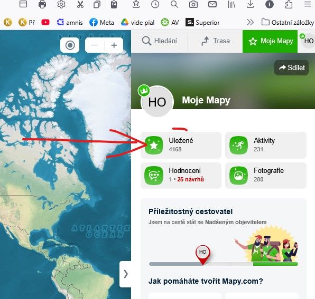Open the Aktivity running icon tile

click(266, 145)
